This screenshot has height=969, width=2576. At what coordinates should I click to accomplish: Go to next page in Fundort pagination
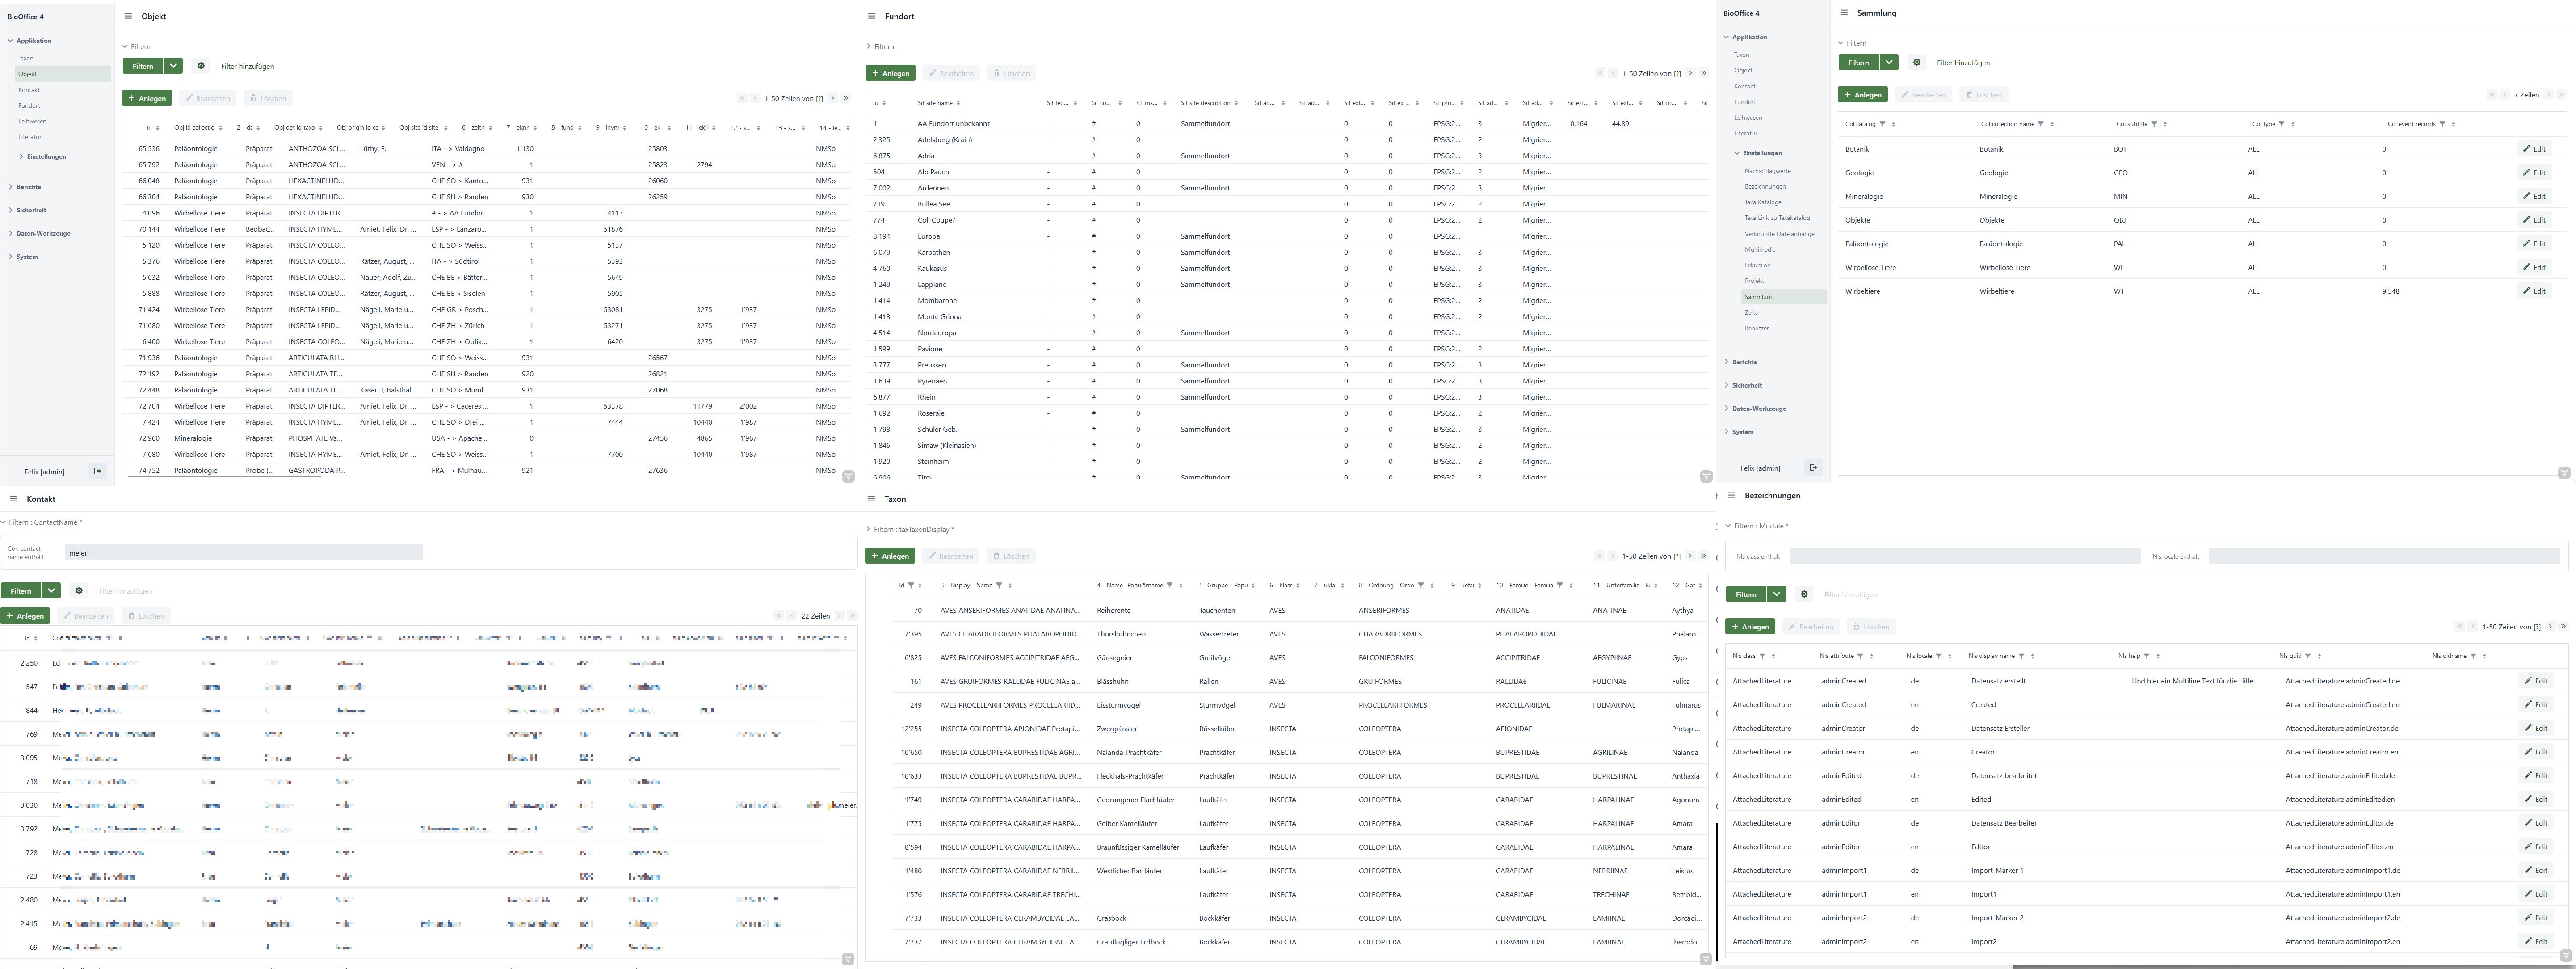point(1691,73)
